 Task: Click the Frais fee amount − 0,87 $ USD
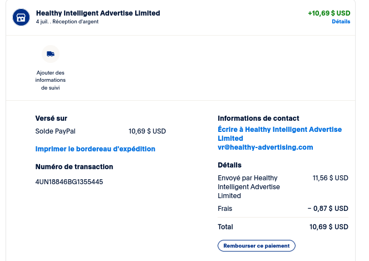(328, 209)
